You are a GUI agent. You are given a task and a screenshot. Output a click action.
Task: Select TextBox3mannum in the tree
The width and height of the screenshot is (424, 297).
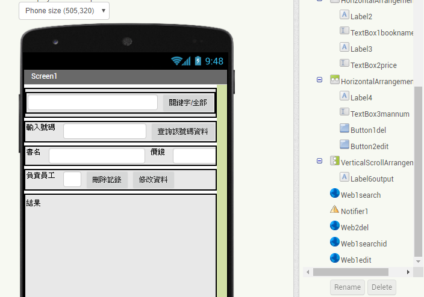click(x=380, y=114)
